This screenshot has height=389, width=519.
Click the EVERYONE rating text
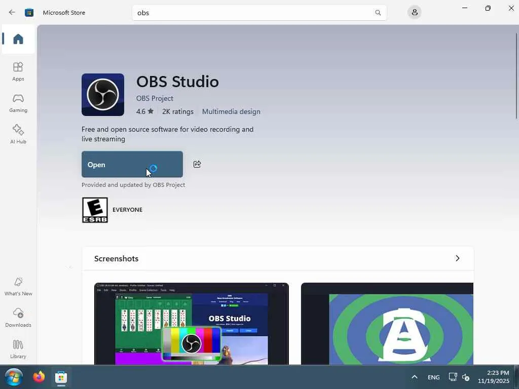click(127, 210)
